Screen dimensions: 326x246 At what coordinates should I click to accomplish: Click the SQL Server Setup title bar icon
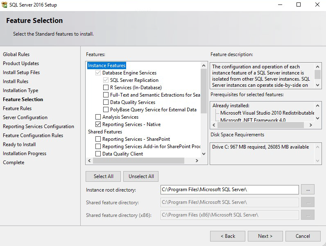click(5, 5)
